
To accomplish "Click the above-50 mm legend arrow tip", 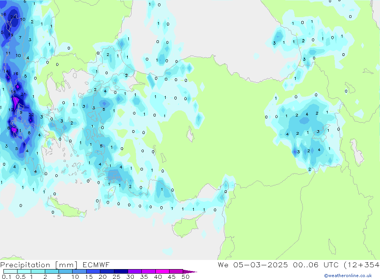I will pos(190,272).
